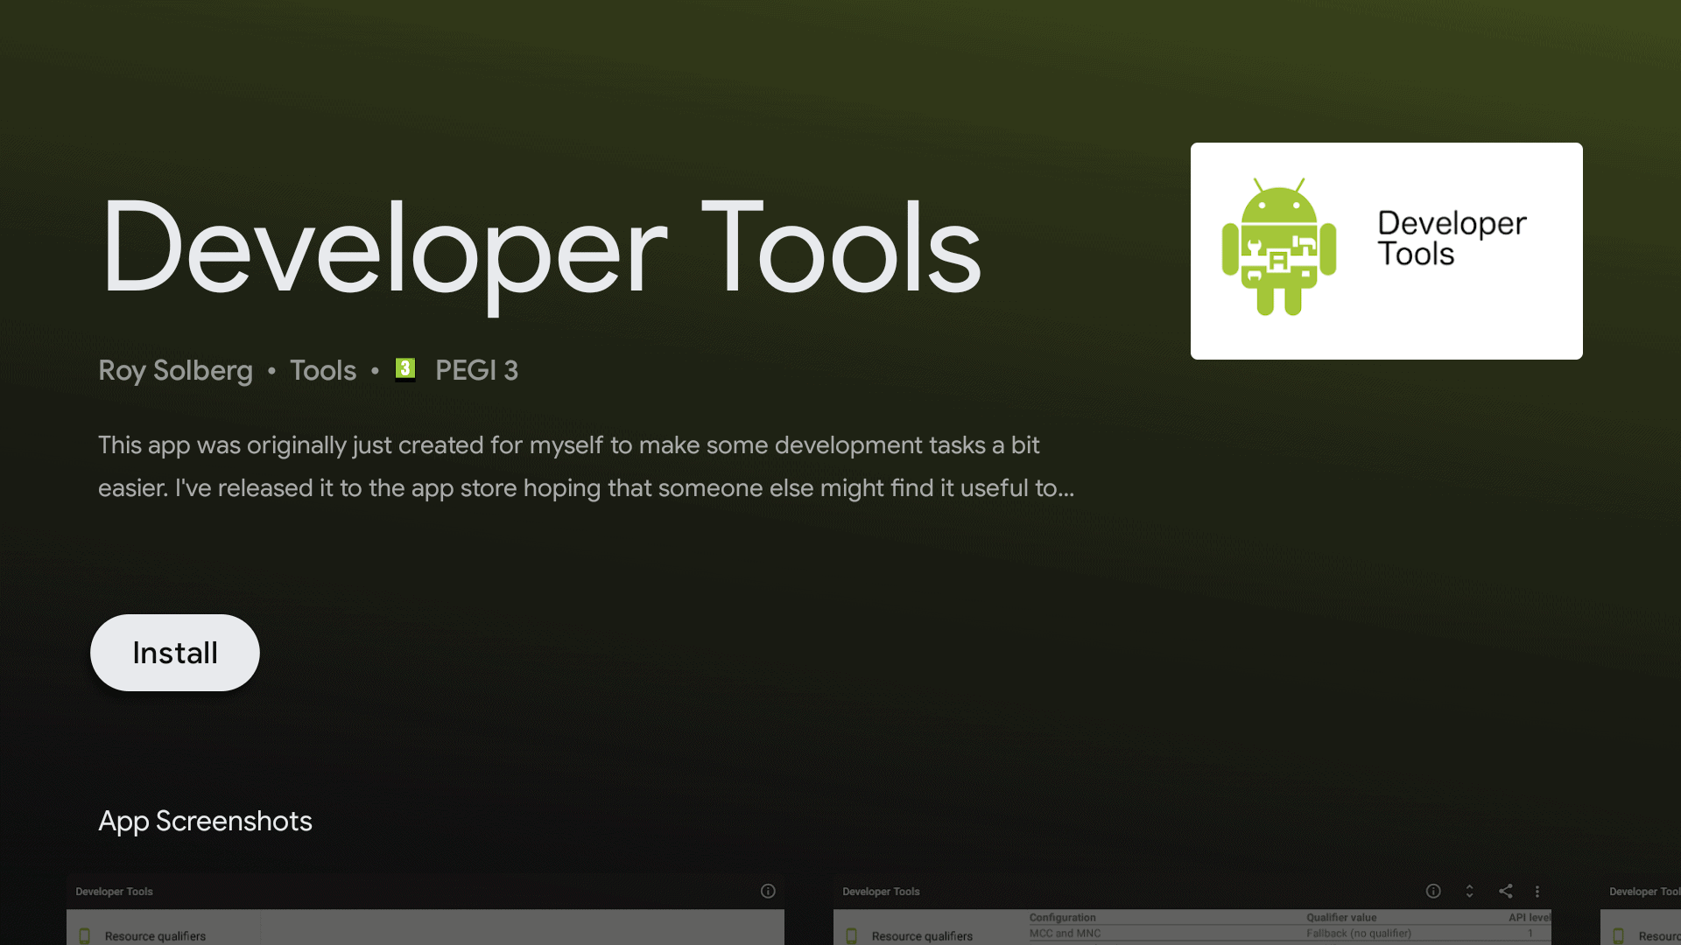Click the info icon in first screenshot
This screenshot has width=1681, height=945.
(768, 891)
